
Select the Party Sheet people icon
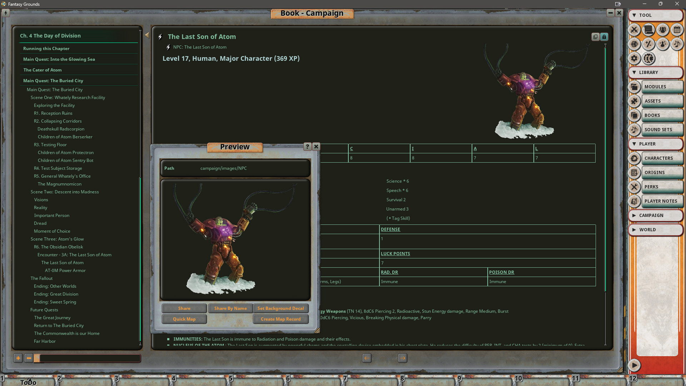[x=663, y=30]
